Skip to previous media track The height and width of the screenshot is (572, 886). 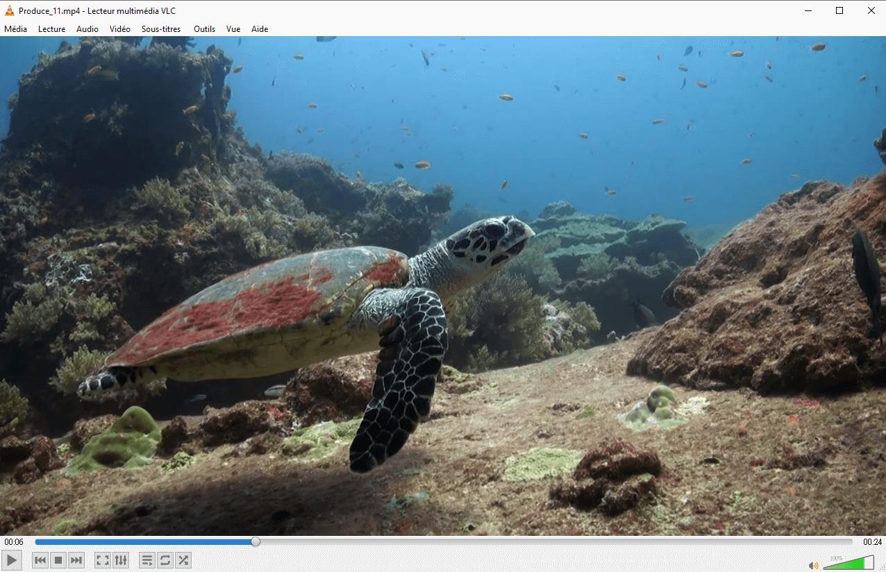[x=40, y=560]
